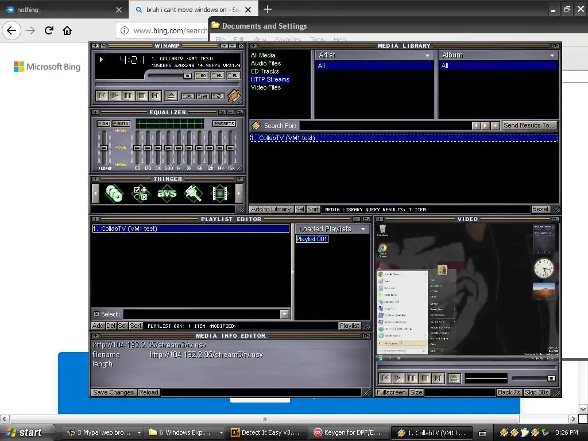The height and width of the screenshot is (441, 588).
Task: Click Fullscreen button in Video window
Action: point(391,392)
